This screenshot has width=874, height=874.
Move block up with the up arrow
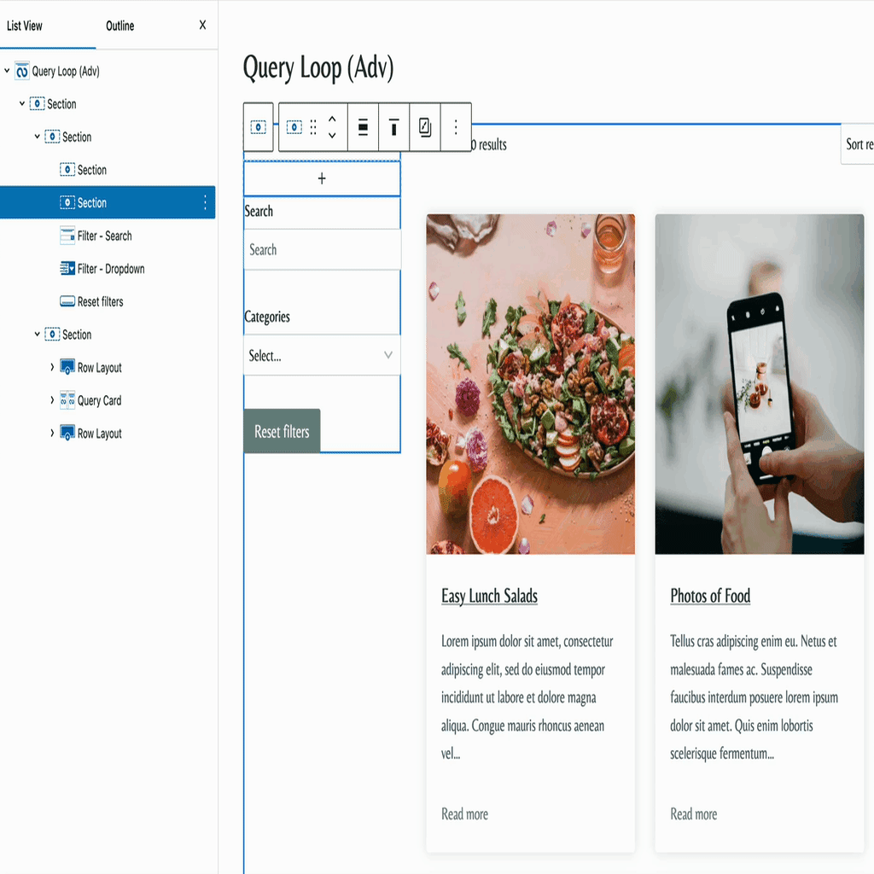tap(332, 119)
